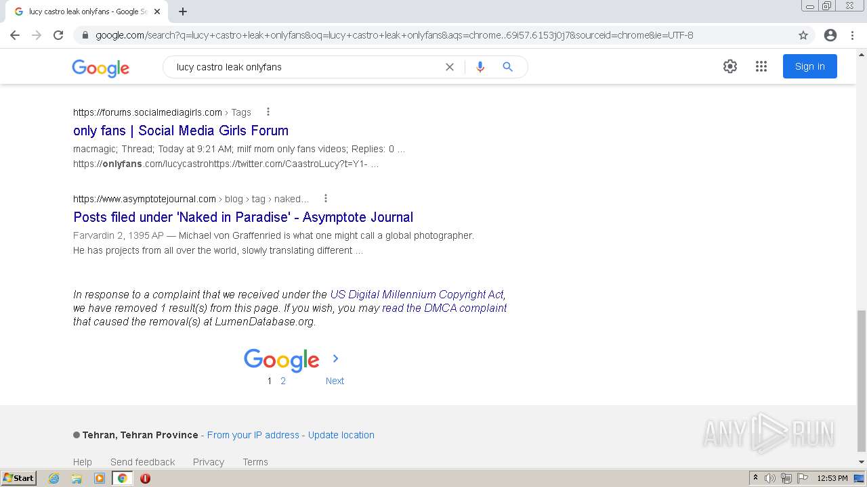Screen dimensions: 867x487
Task: Open options for the socialmediagirls result
Action: (x=268, y=112)
